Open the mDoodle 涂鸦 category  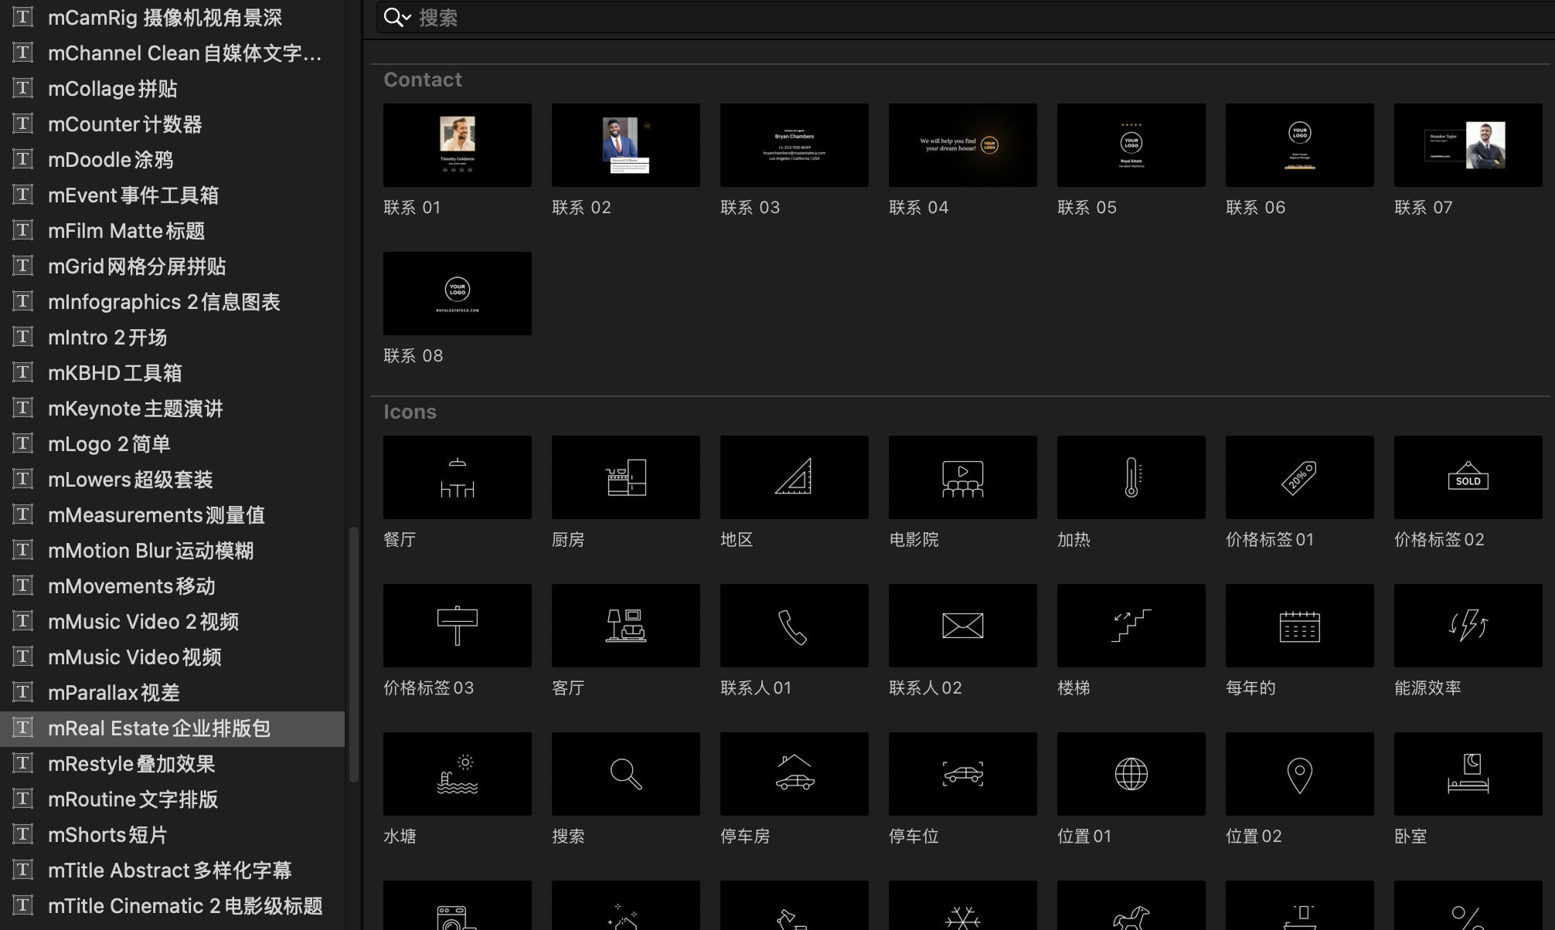[172, 160]
